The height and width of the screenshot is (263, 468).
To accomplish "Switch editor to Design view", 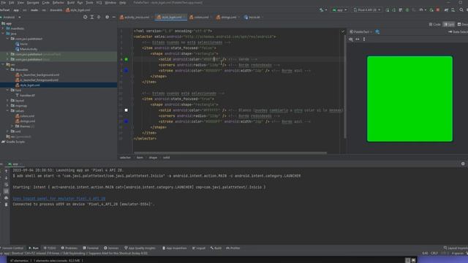I will [463, 24].
